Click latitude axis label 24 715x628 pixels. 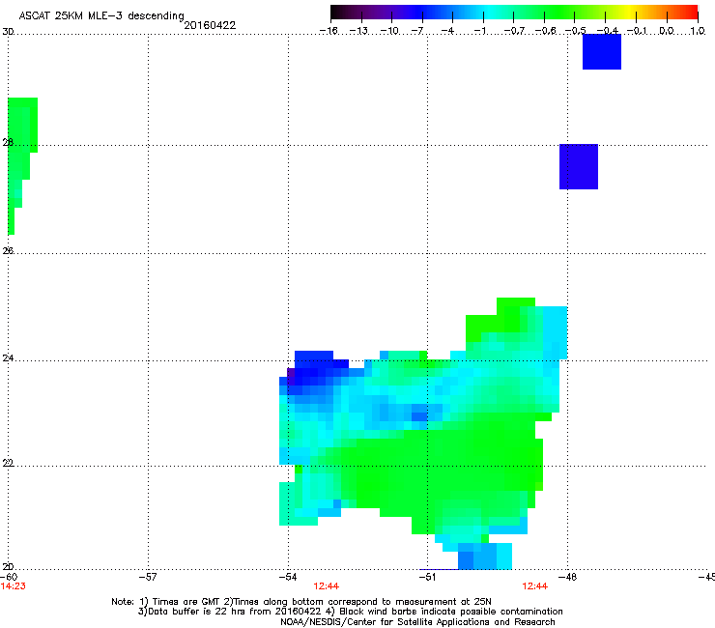8,358
